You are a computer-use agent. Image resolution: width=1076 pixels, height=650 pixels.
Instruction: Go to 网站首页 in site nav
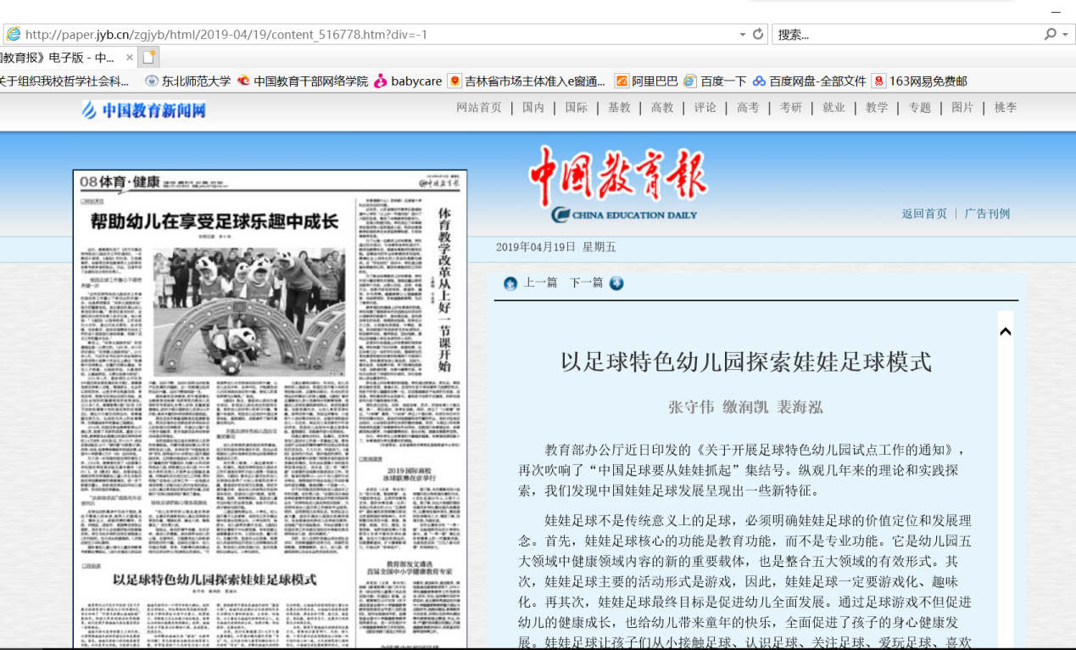tap(479, 108)
